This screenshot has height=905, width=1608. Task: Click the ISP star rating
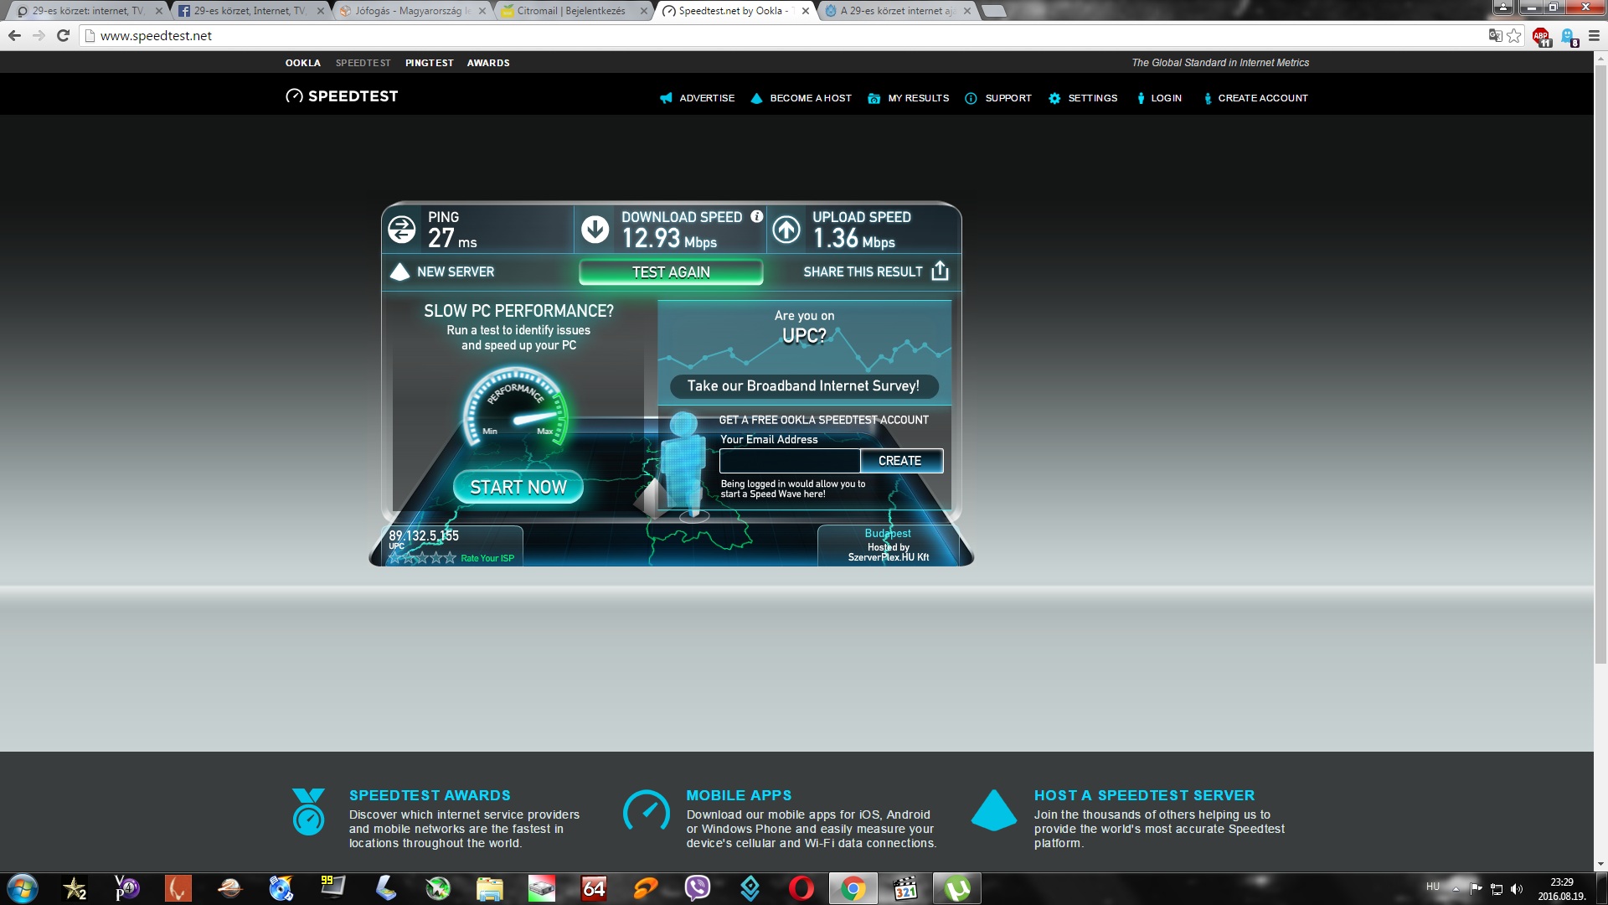tap(422, 558)
